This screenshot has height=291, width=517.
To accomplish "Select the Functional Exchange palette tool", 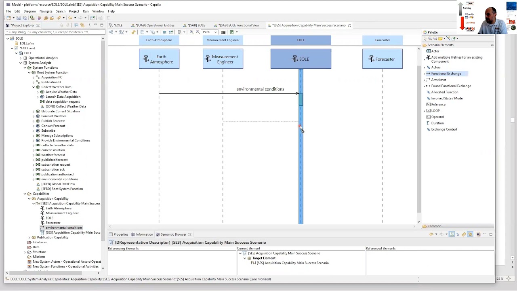I will 446,74.
